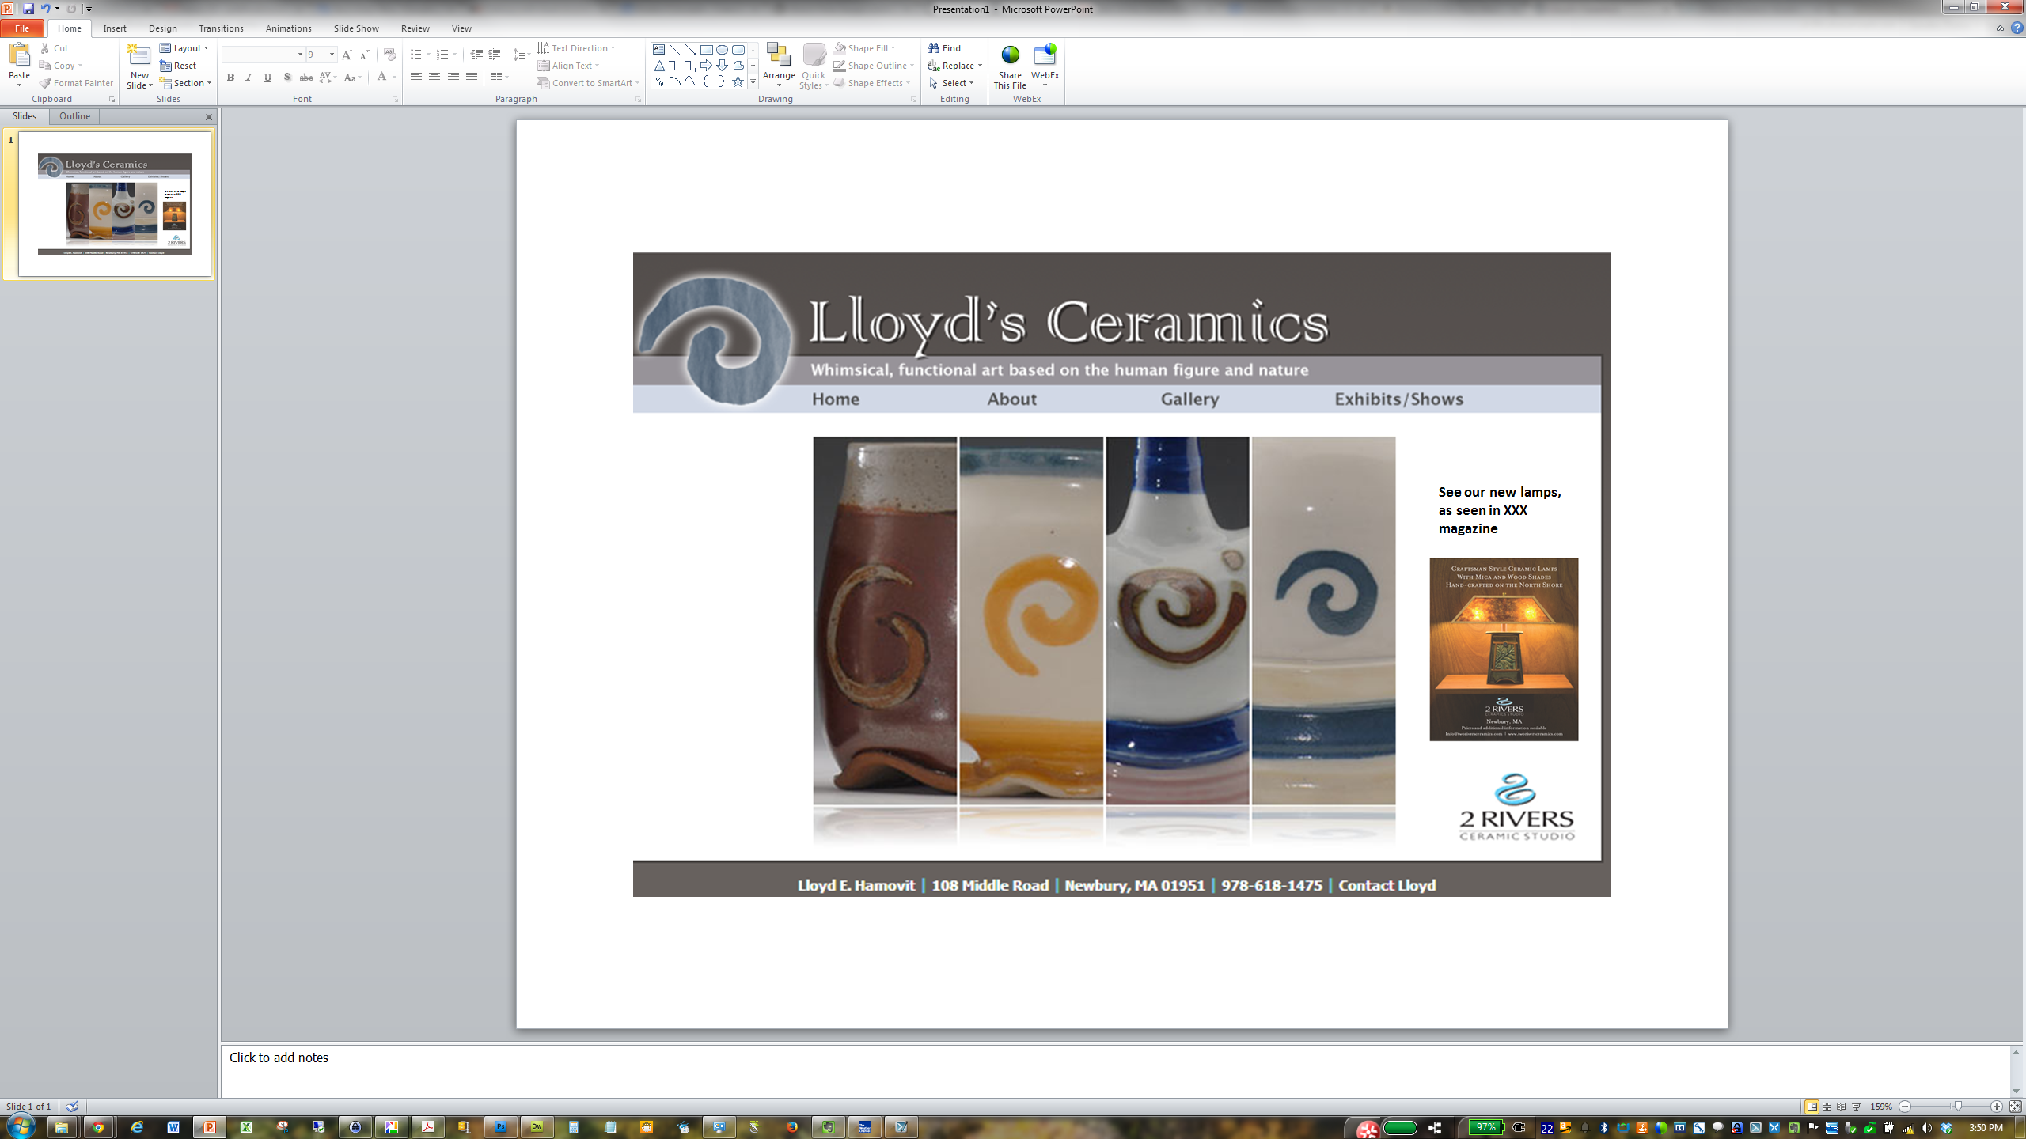This screenshot has width=2026, height=1139.
Task: Open the font name dropdown arrow
Action: (300, 55)
